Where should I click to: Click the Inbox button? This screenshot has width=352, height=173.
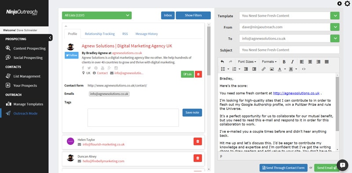168,15
